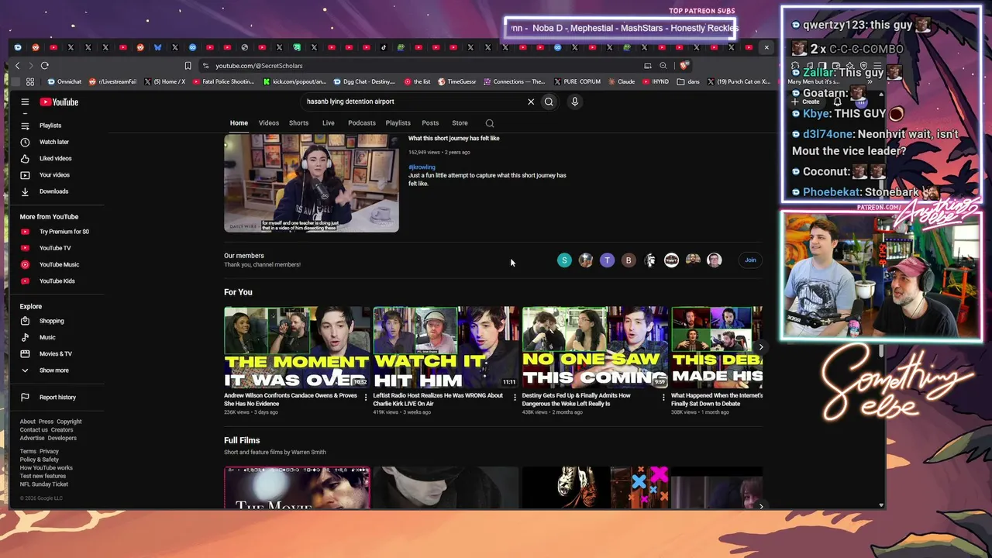Open the bookmarks apps grid icon

point(30,81)
